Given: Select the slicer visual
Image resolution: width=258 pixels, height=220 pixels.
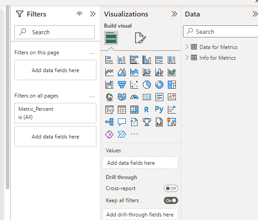Looking at the screenshot, I should tap(109, 110).
